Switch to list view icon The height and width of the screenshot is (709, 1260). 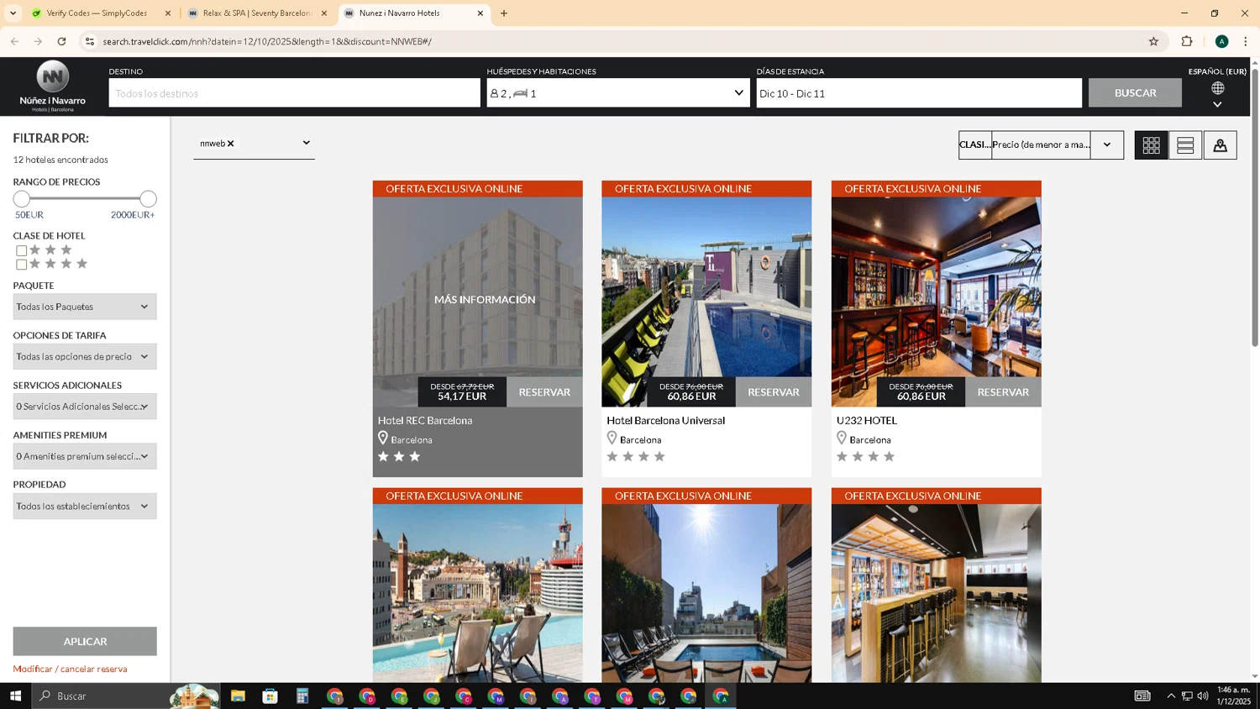click(x=1185, y=144)
